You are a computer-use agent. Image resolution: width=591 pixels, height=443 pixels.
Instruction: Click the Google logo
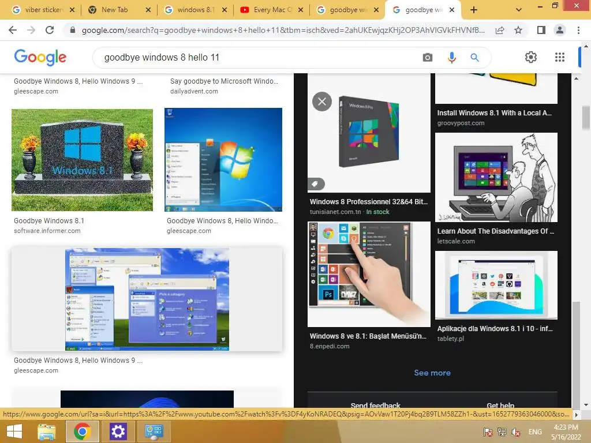(x=40, y=57)
